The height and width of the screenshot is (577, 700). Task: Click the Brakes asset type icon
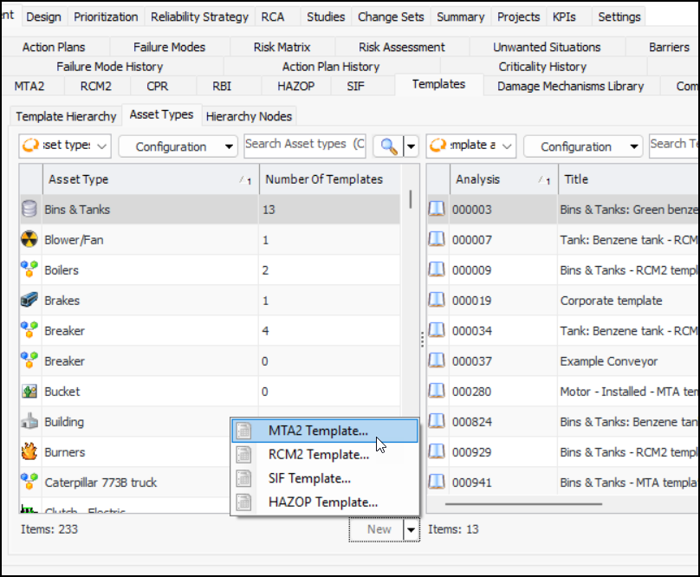(30, 301)
